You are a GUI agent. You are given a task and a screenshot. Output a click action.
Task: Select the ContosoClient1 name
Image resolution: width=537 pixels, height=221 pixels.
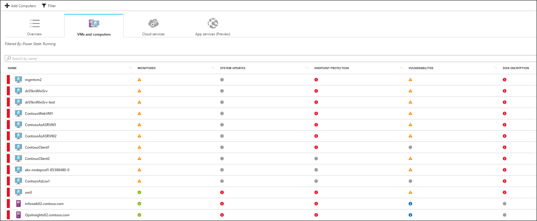click(x=37, y=147)
